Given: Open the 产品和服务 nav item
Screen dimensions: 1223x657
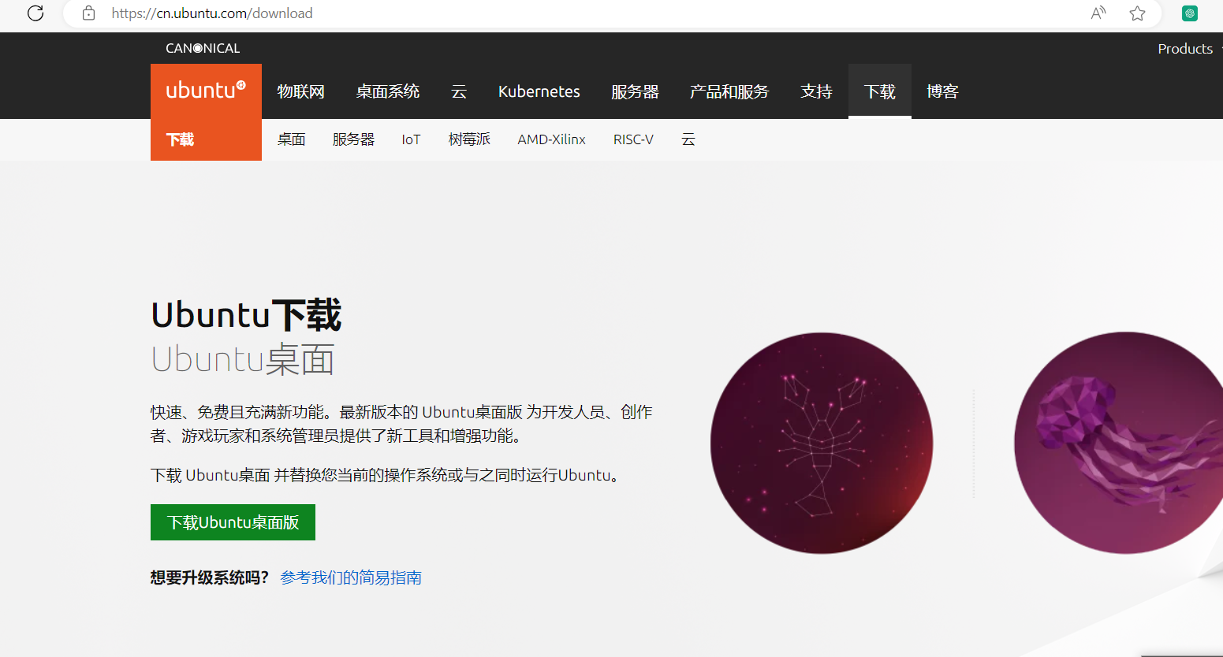Looking at the screenshot, I should pos(729,91).
